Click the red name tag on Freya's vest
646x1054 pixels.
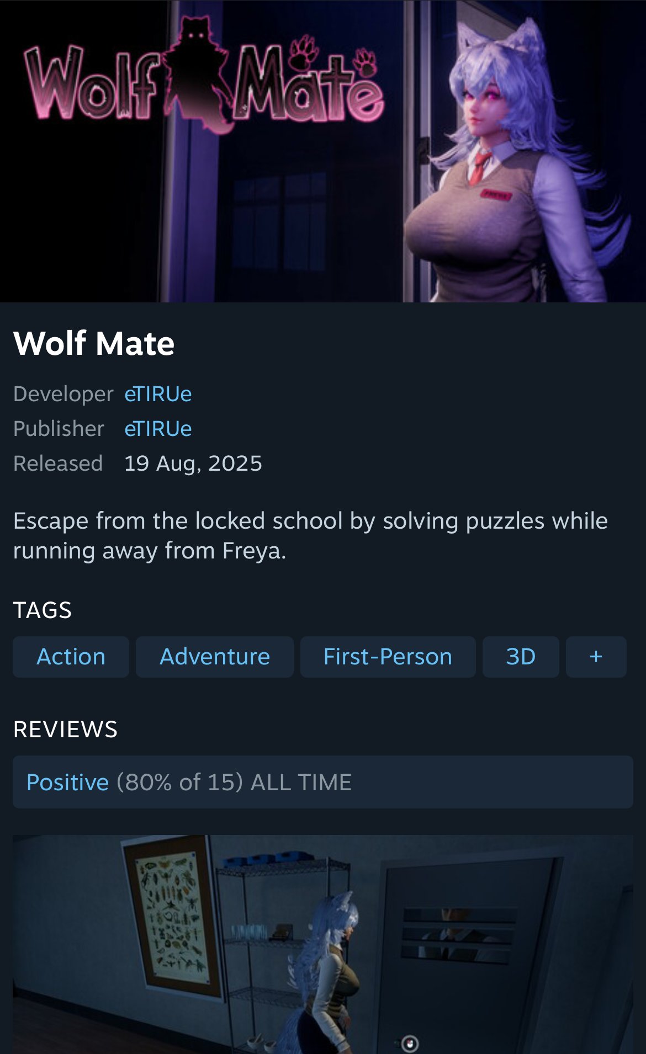pos(496,194)
